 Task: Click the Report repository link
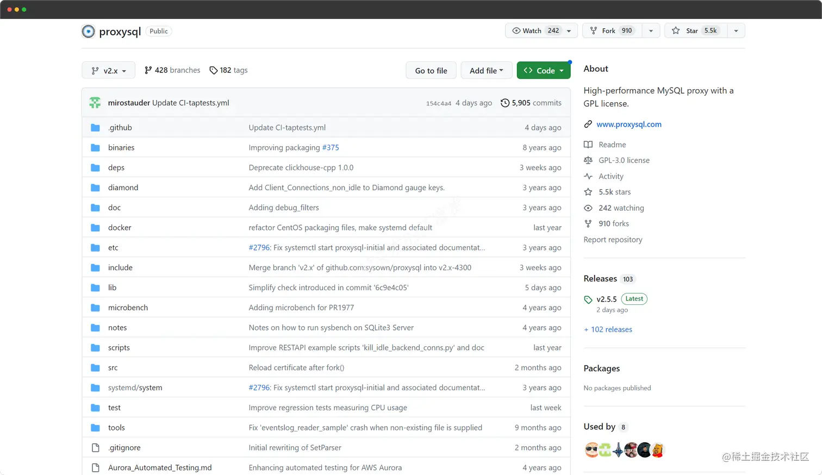pos(613,240)
